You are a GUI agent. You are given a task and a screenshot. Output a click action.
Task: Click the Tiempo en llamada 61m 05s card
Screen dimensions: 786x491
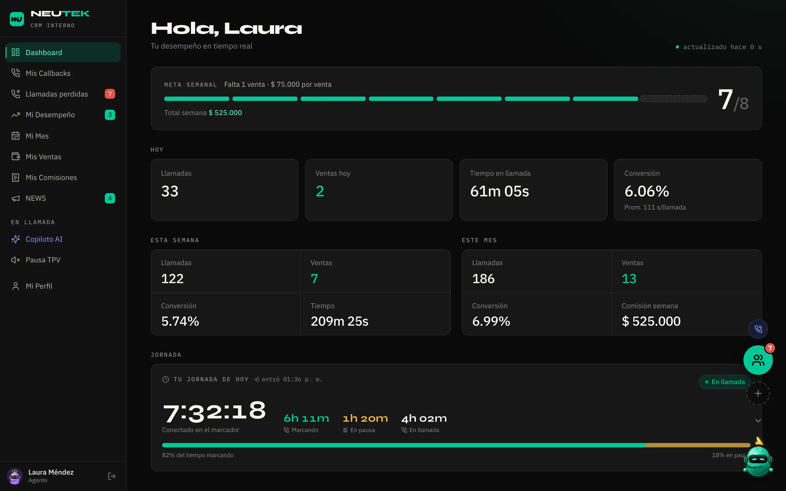tap(533, 190)
